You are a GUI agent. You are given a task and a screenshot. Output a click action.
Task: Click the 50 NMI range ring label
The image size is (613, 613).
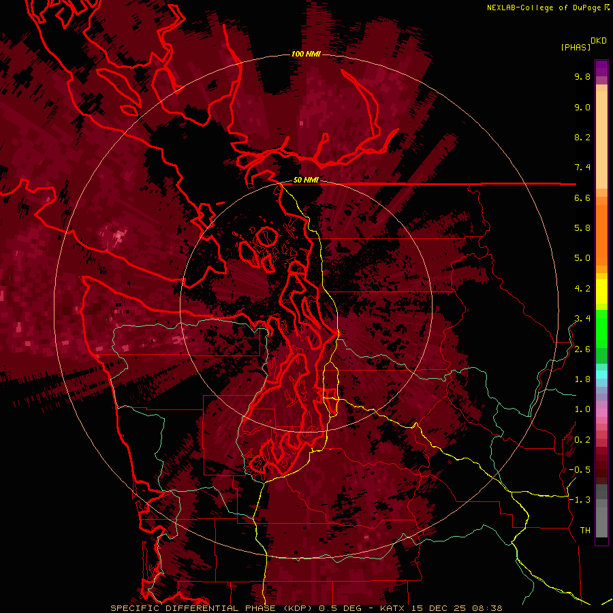coord(306,180)
